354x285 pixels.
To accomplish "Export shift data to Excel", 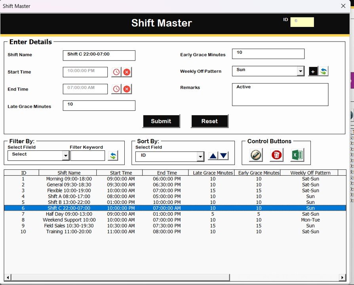I will (297, 155).
